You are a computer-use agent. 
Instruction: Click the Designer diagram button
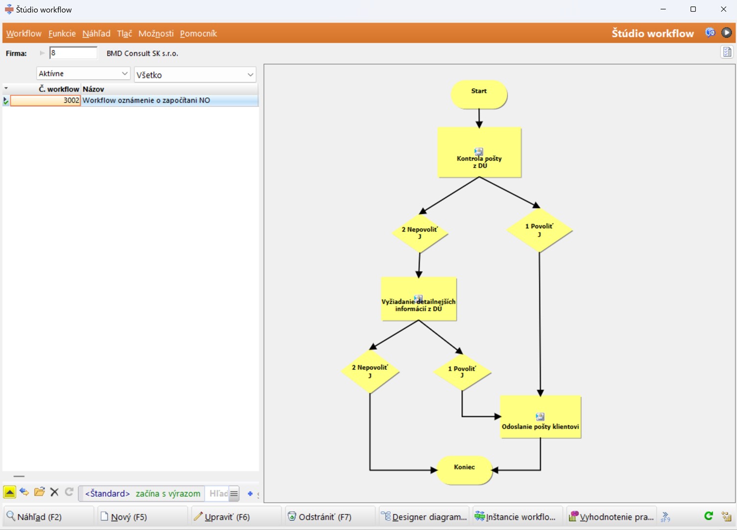click(x=423, y=516)
